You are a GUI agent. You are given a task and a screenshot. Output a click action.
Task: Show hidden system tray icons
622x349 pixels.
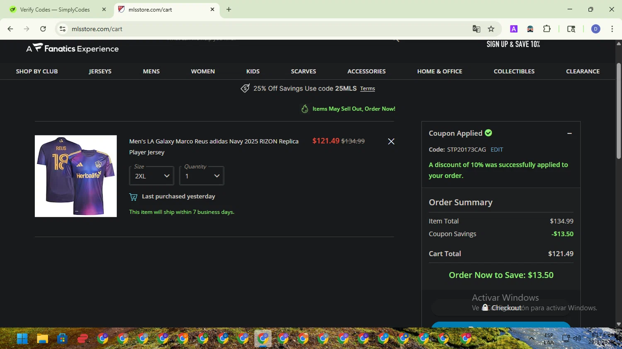click(x=531, y=339)
